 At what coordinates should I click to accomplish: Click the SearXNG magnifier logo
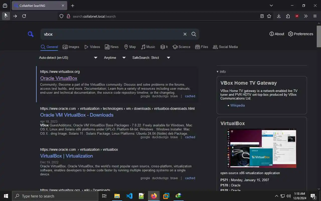31,34
